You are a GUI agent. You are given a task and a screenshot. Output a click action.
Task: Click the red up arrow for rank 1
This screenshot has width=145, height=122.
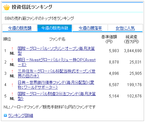[x=12, y=49]
